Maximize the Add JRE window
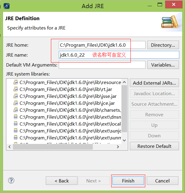185x193 pixels. coord(160,5)
